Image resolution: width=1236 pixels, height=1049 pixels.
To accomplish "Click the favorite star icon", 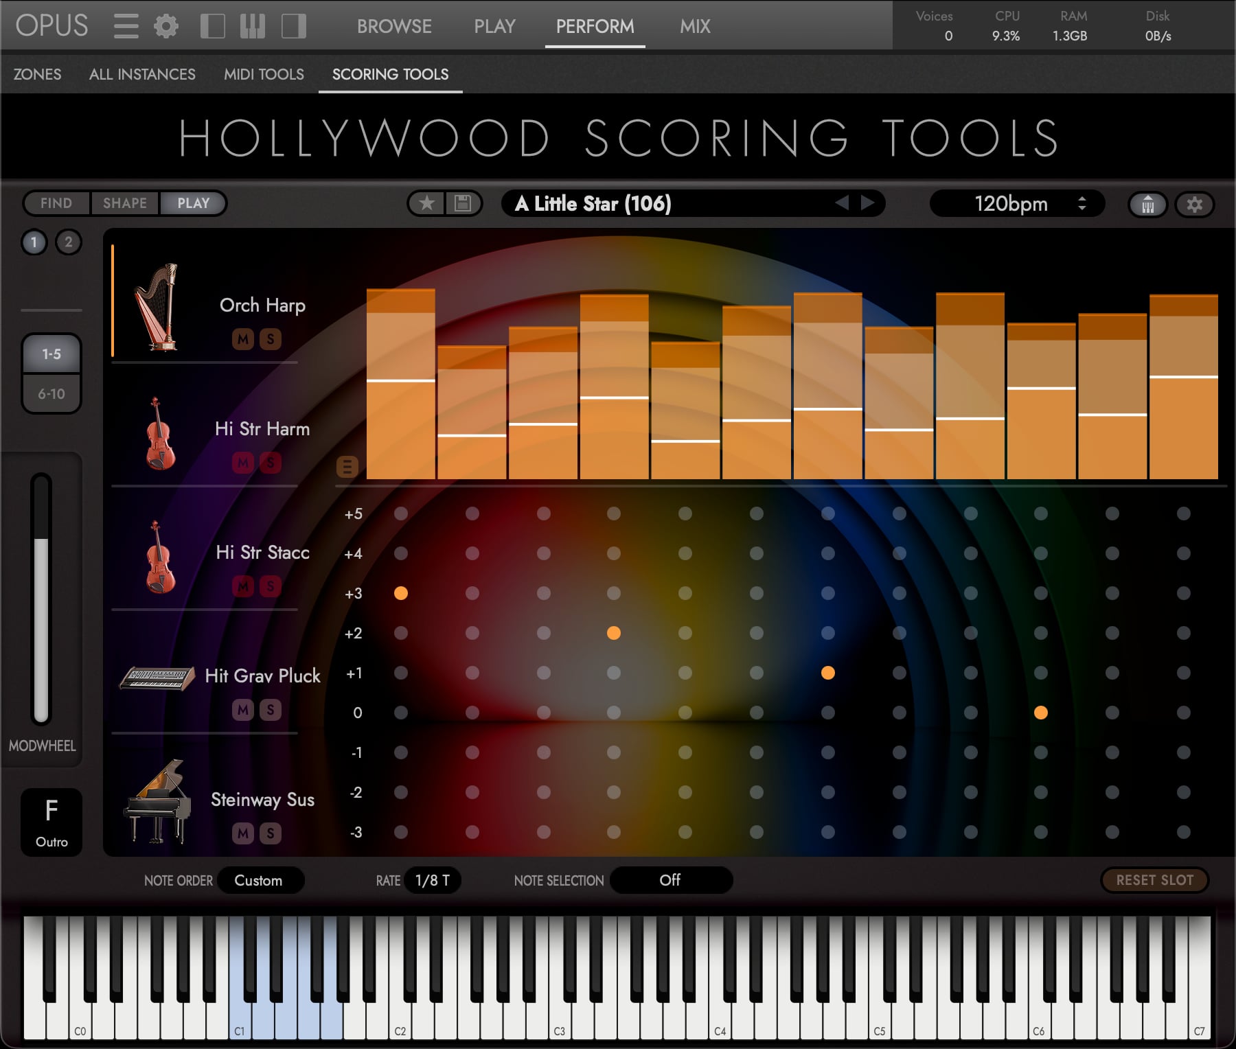I will coord(427,203).
